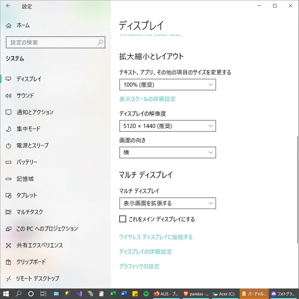299x299 pixels.
Task: Open Notifications and Actions (通知とアクション)
Action: [x=35, y=112]
